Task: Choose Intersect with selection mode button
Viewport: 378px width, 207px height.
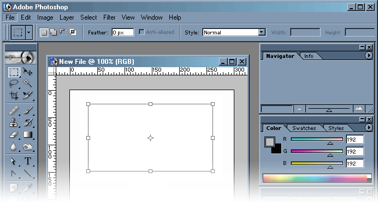Action: (x=73, y=32)
